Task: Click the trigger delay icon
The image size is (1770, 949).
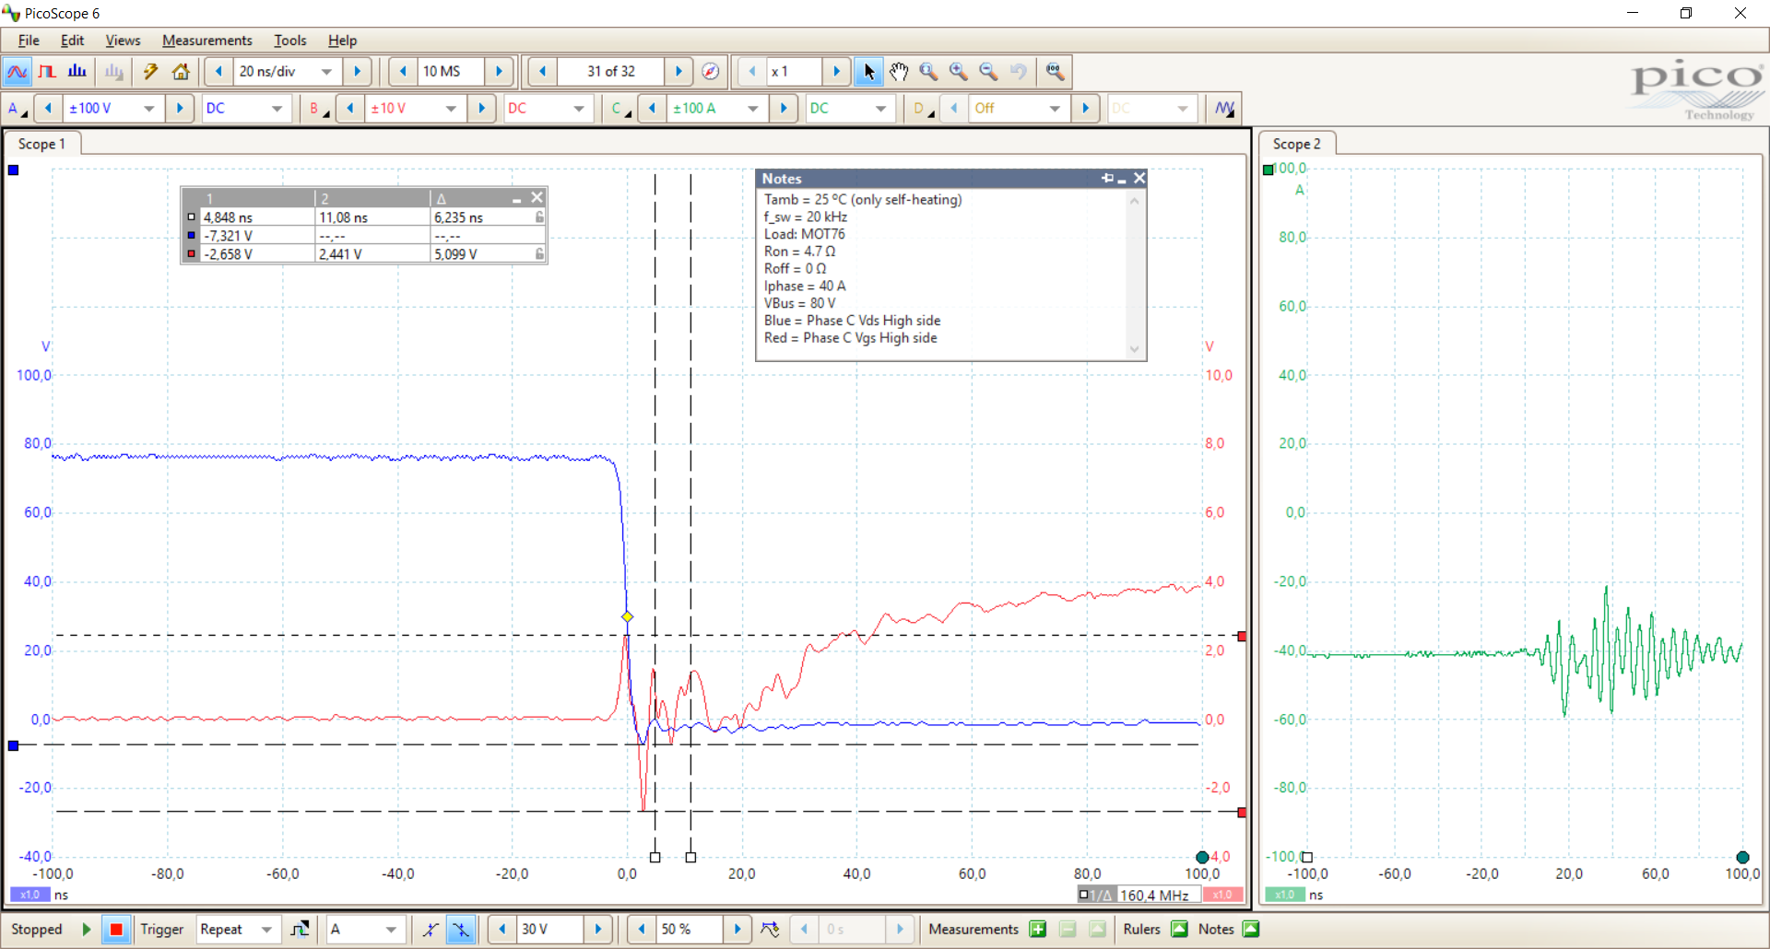Action: (x=770, y=930)
